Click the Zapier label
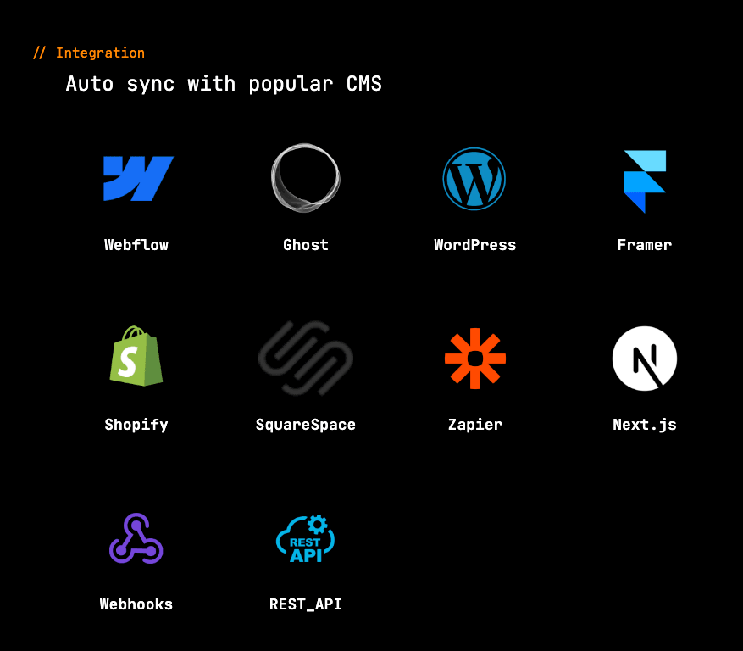The width and height of the screenshot is (743, 651). (475, 425)
